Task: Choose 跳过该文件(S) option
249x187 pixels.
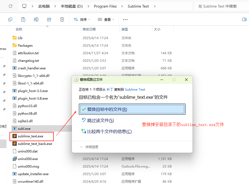Action: tap(98, 120)
